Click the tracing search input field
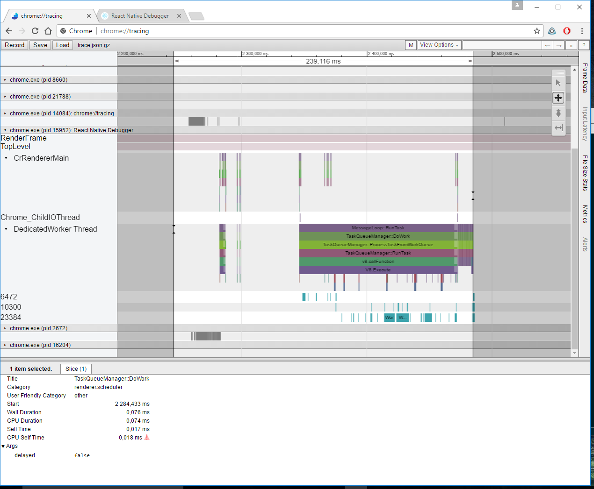594x489 pixels. pos(502,45)
